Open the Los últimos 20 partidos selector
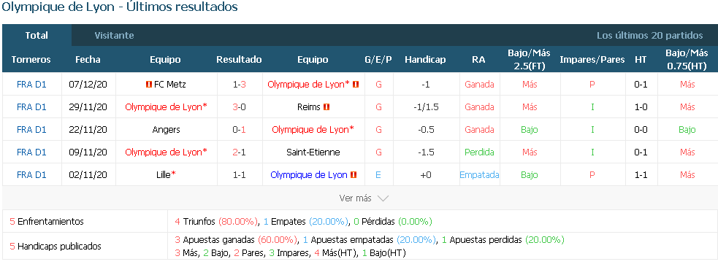Viewport: 718px width, 267px height. [649, 35]
